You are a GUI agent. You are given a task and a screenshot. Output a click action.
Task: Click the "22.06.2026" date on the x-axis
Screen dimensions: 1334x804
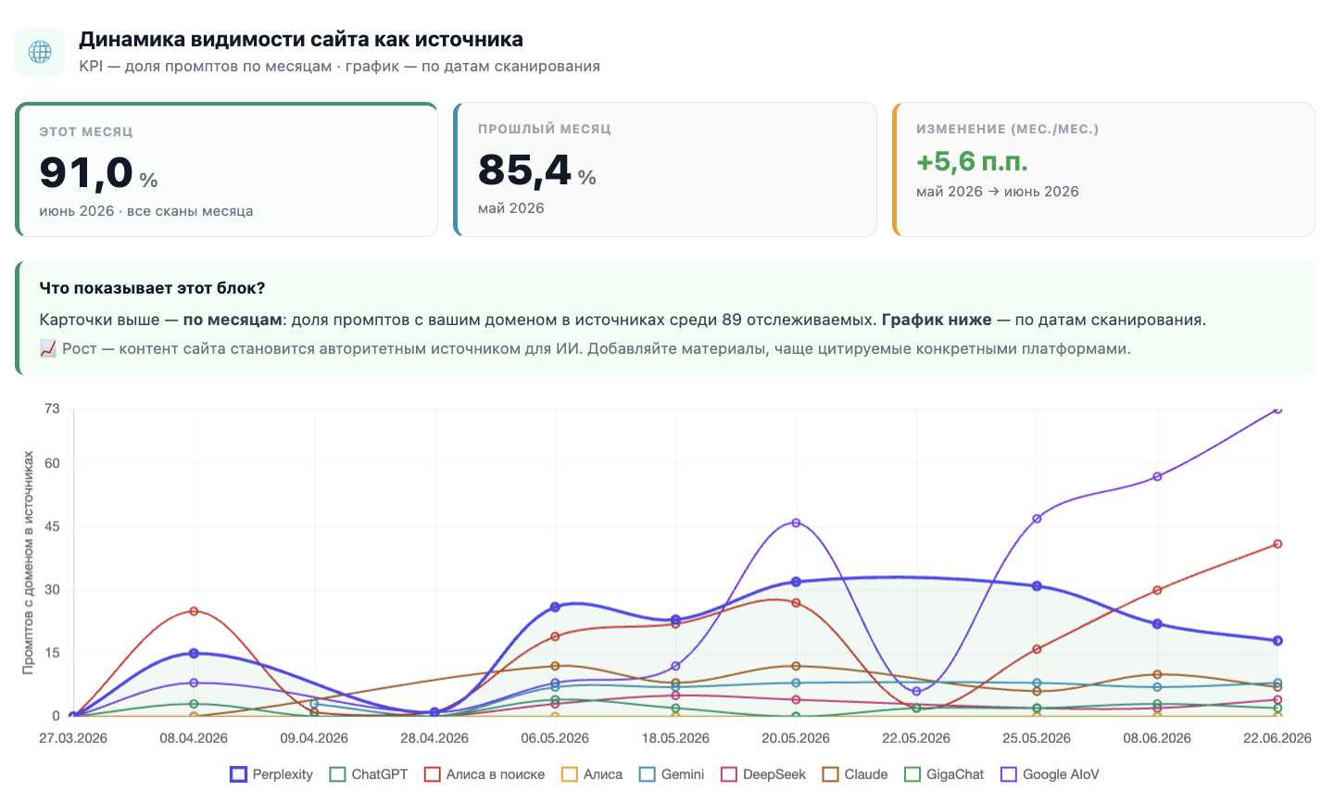[1277, 738]
